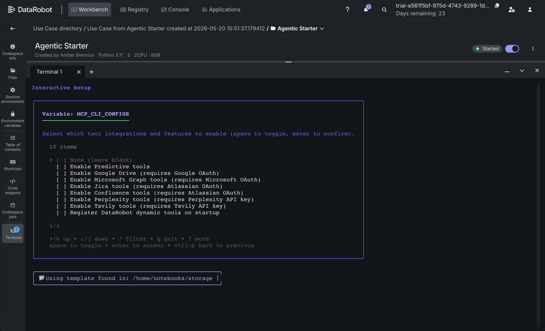Click the terminal vertical scrollbar
Image resolution: width=545 pixels, height=331 pixels.
pos(538,205)
